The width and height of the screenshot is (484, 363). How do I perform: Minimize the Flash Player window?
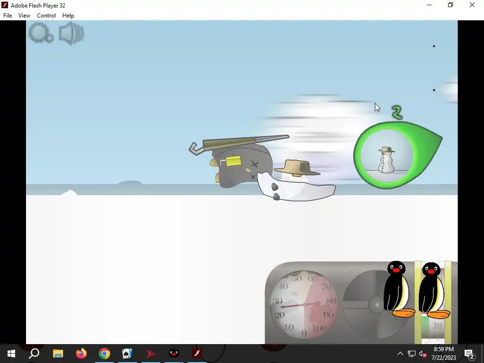tap(429, 5)
